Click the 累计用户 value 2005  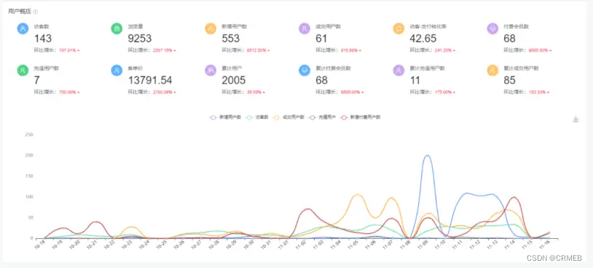[233, 81]
